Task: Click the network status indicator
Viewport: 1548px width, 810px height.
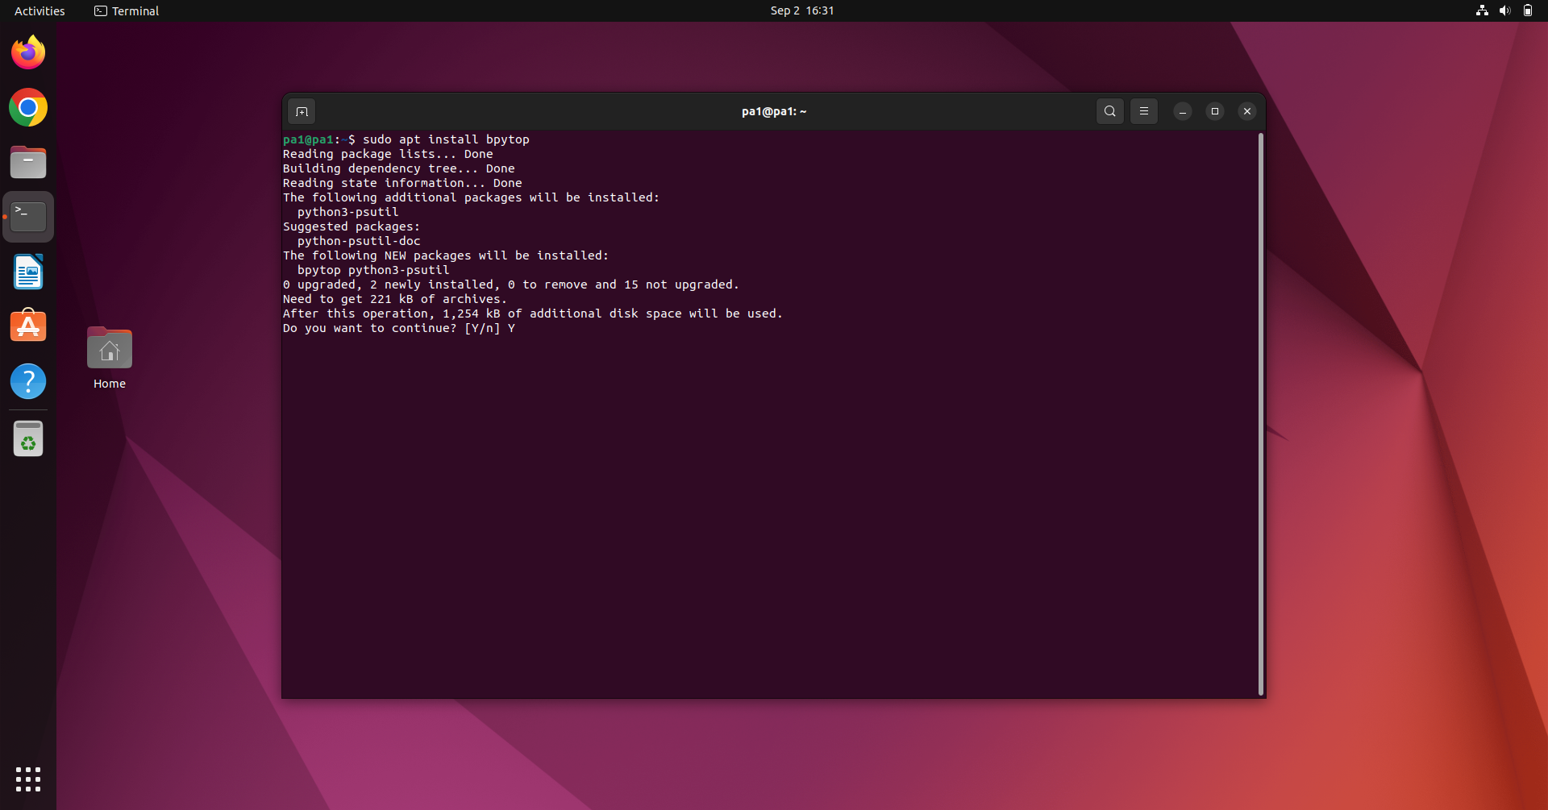Action: (1482, 10)
